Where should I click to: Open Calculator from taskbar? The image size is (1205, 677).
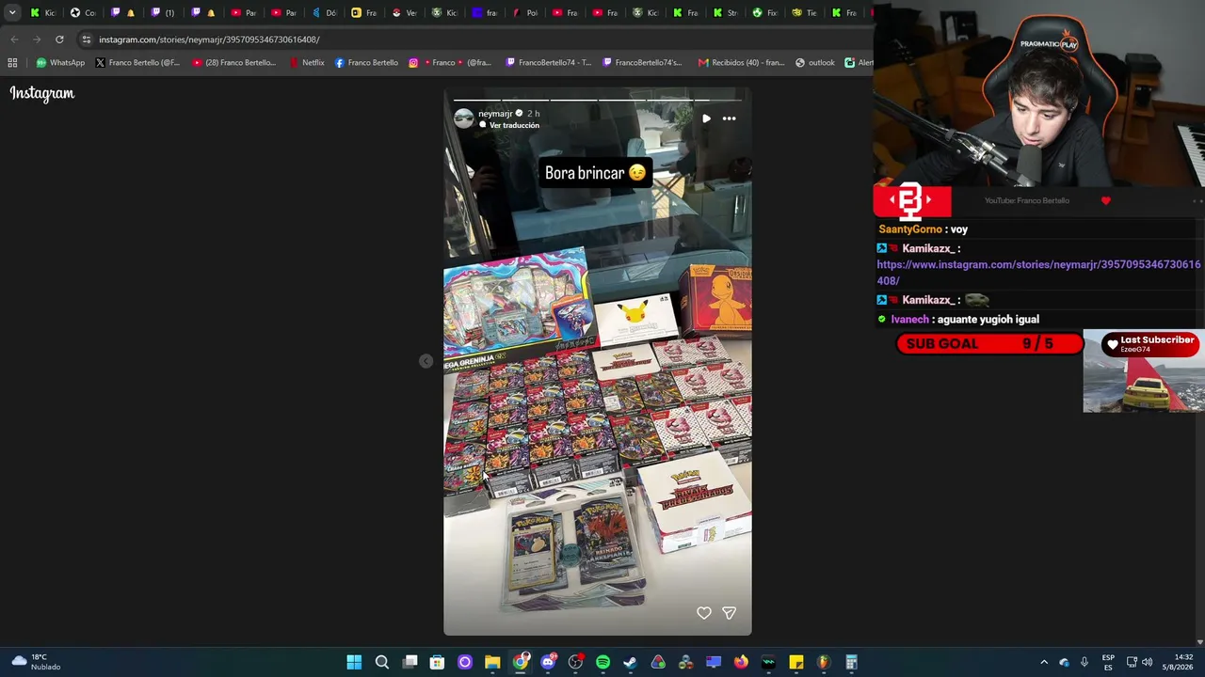(851, 662)
